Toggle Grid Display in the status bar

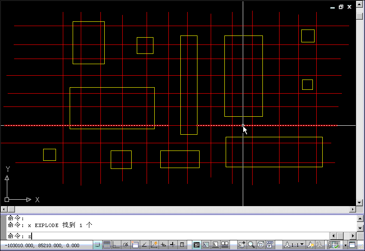pos(107,245)
